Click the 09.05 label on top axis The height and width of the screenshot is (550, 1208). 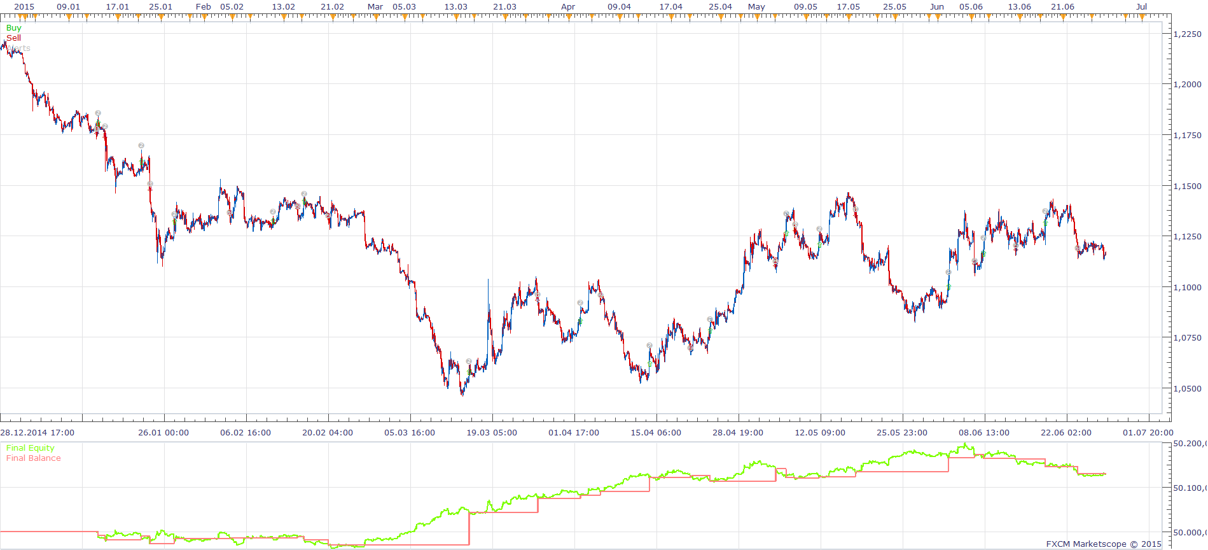(806, 7)
